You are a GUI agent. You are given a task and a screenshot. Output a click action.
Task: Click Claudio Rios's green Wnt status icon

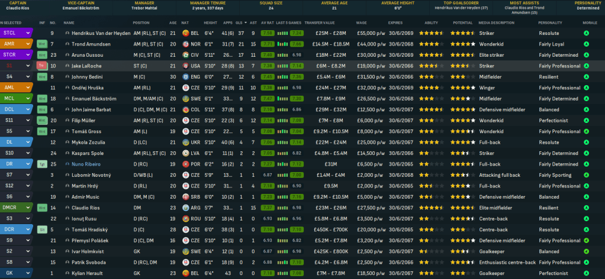click(x=42, y=207)
